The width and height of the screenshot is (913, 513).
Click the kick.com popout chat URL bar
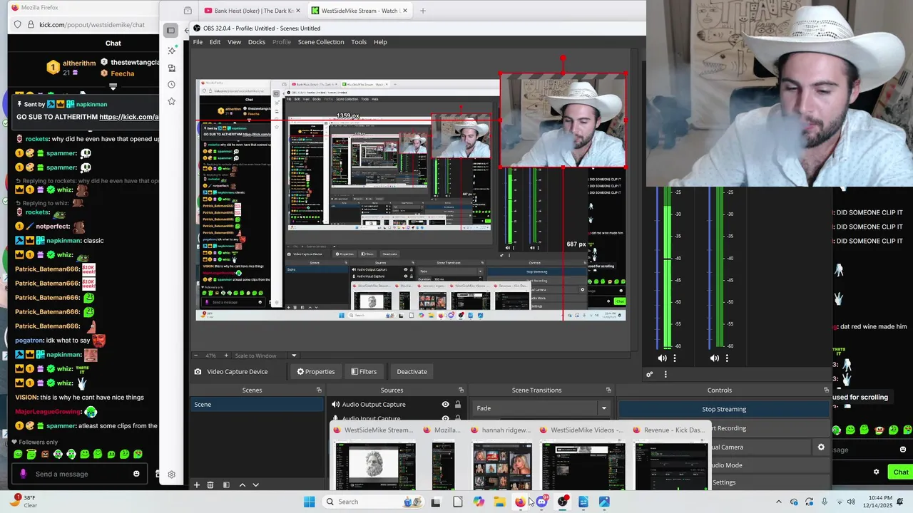tap(92, 24)
